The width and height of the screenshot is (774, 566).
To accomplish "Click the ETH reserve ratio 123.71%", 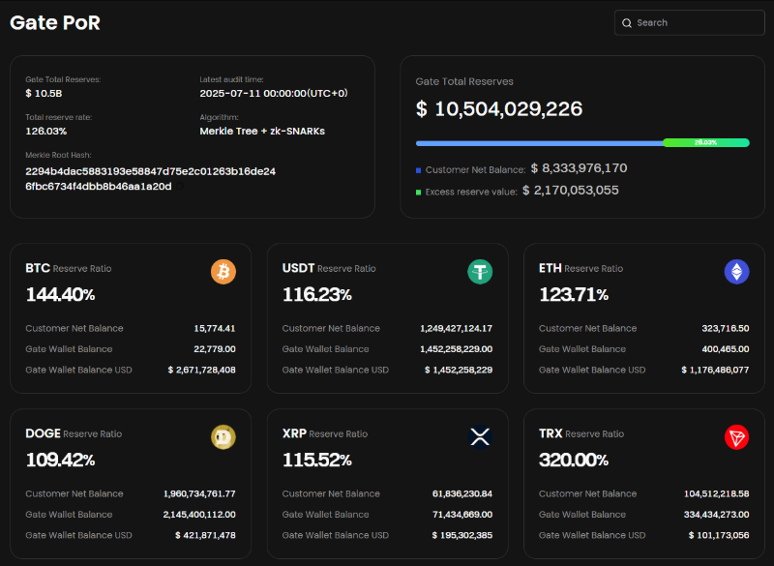I will pos(574,294).
